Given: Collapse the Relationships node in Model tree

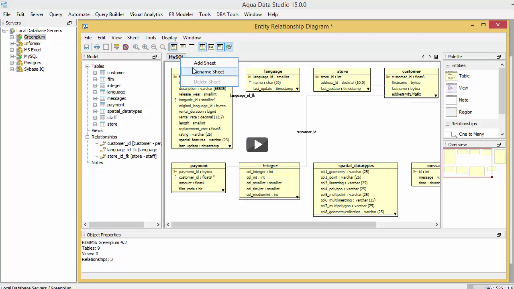Looking at the screenshot, I should click(87, 137).
